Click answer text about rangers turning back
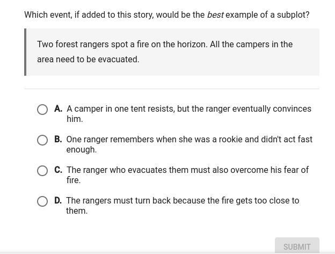Viewport: 335px width, 254px height. [183, 206]
